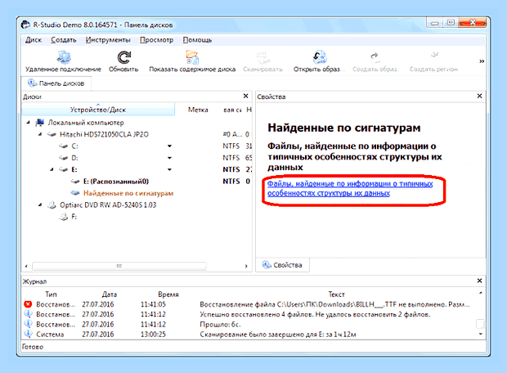Click the Найденные по сигнатурам drive icon
This screenshot has width=507, height=373.
pyautogui.click(x=75, y=193)
